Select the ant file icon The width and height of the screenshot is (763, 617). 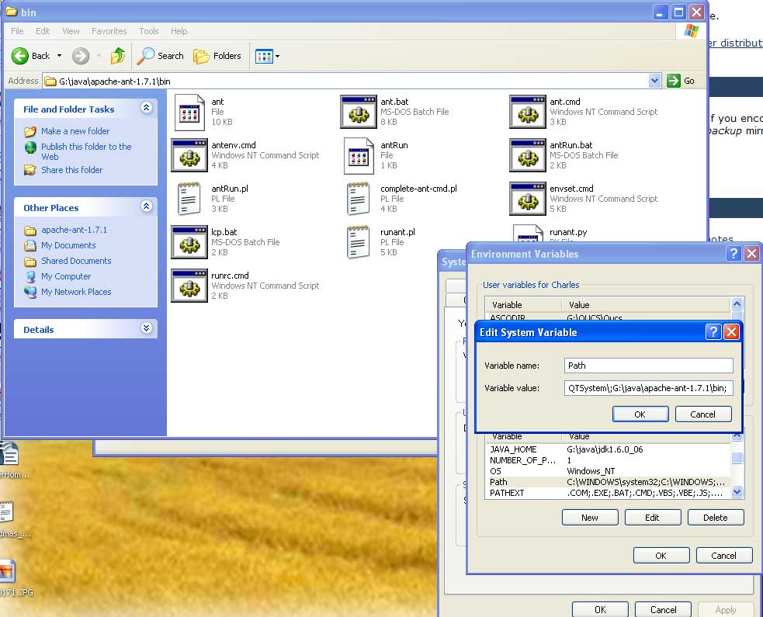189,113
